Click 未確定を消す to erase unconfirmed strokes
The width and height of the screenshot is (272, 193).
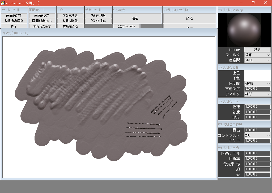pyautogui.click(x=42, y=26)
